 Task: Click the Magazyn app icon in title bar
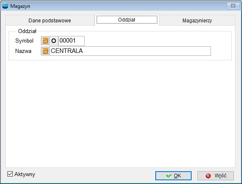click(5, 6)
